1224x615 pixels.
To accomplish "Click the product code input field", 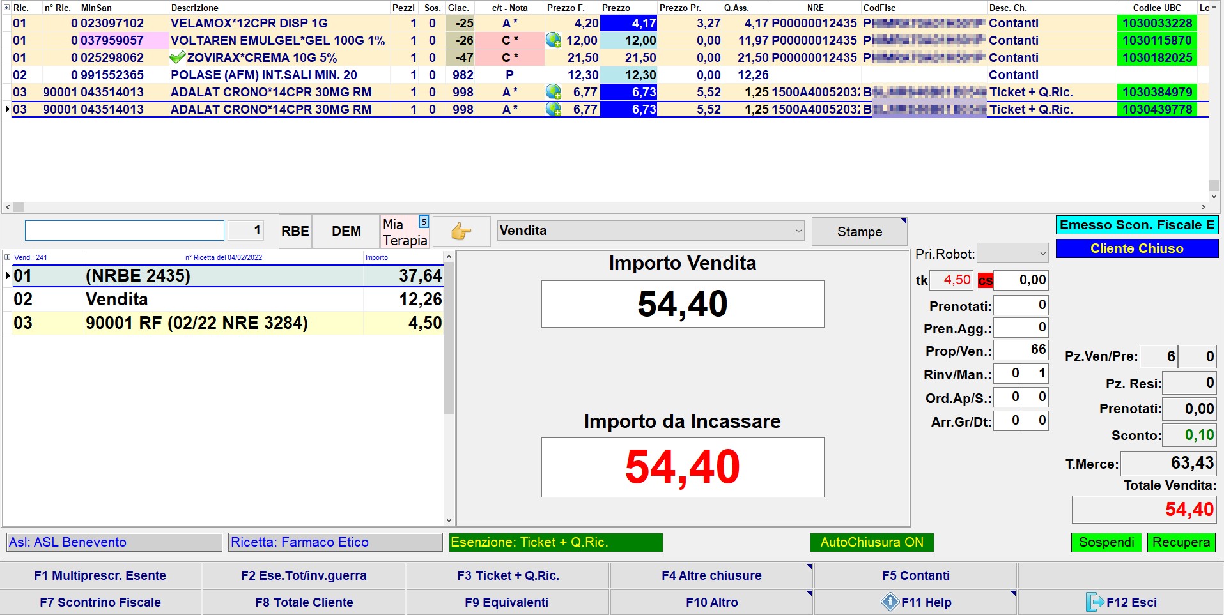I will click(125, 231).
